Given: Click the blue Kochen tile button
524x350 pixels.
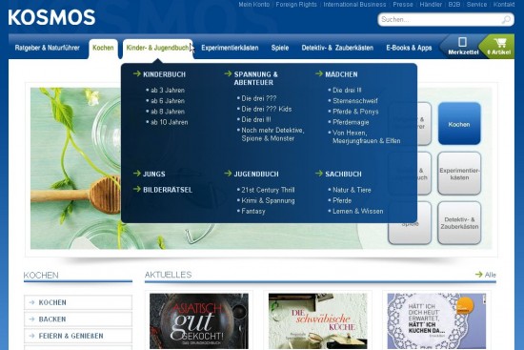Looking at the screenshot, I should [459, 124].
